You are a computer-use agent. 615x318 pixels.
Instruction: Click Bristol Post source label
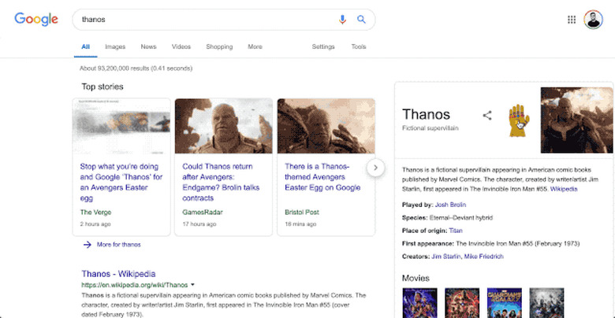[x=302, y=213]
